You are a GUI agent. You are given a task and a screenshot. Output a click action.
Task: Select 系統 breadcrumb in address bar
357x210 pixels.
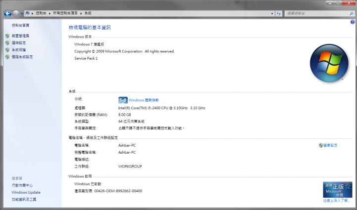coord(88,13)
